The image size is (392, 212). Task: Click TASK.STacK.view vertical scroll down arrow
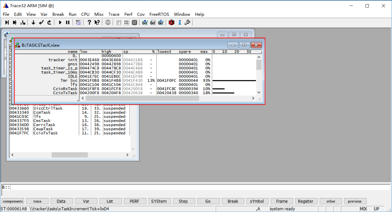click(259, 93)
